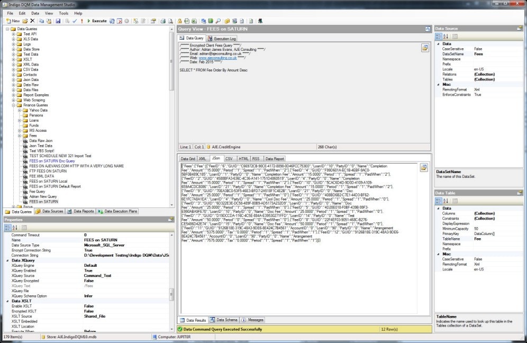This screenshot has height=343, width=527.
Task: Switch the Properties panel to alphabetical sorting
Action: (15, 227)
